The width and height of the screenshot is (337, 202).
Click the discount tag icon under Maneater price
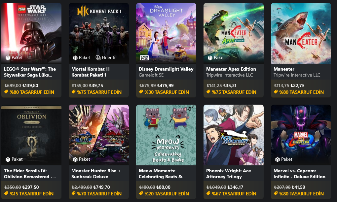pos(276,92)
